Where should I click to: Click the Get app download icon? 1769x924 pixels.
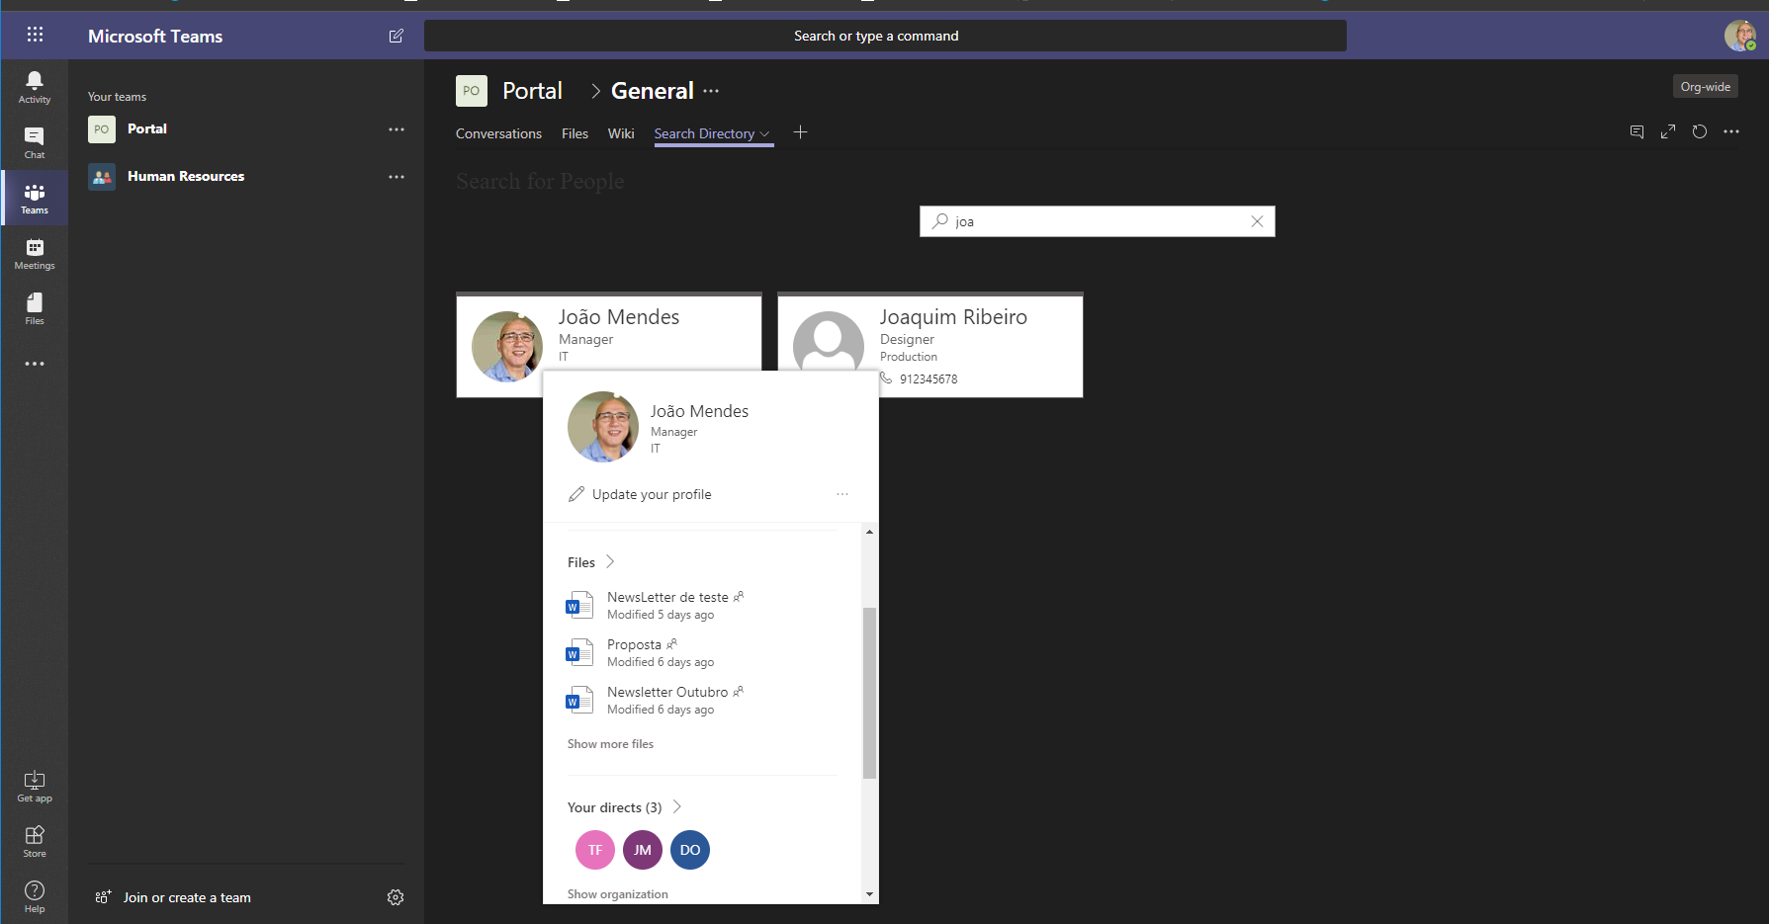[35, 786]
